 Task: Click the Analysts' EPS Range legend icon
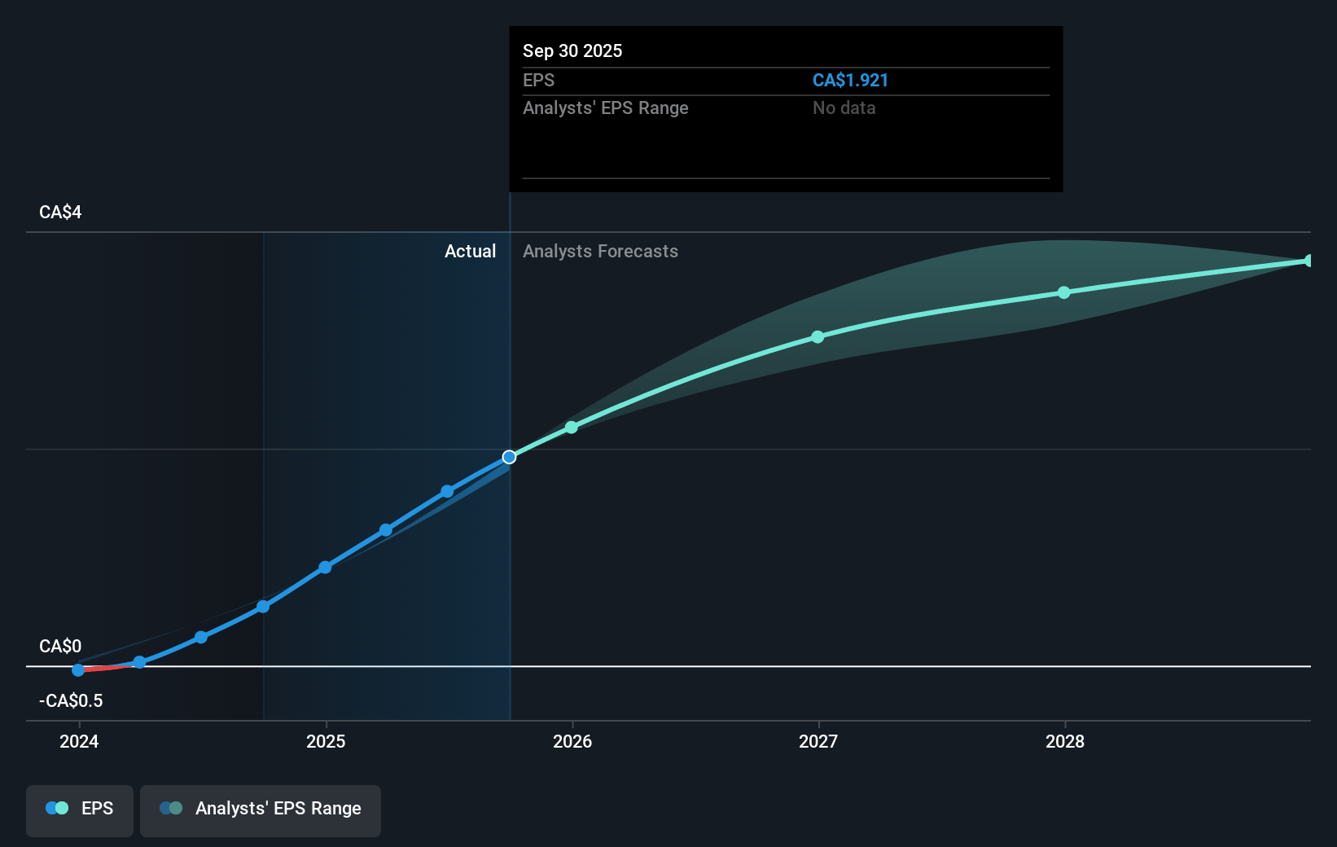coord(171,809)
